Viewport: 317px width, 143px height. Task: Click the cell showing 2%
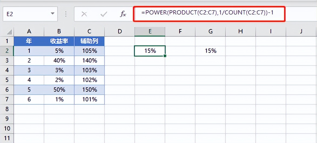tap(59, 80)
